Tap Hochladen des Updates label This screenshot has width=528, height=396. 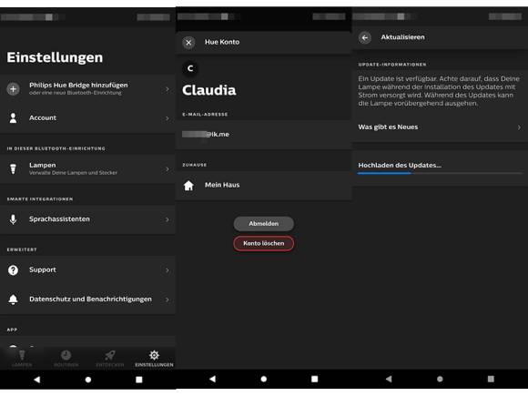pyautogui.click(x=400, y=165)
